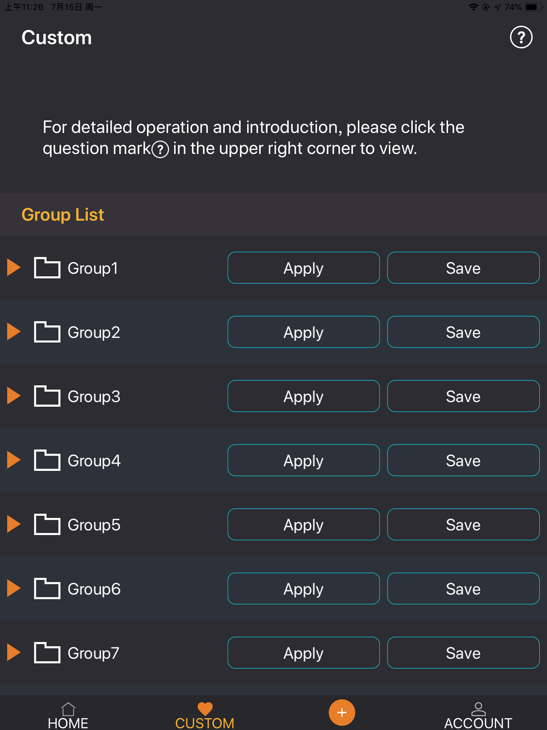
Task: Expand Group4 with the orange triangle
Action: [x=14, y=460]
